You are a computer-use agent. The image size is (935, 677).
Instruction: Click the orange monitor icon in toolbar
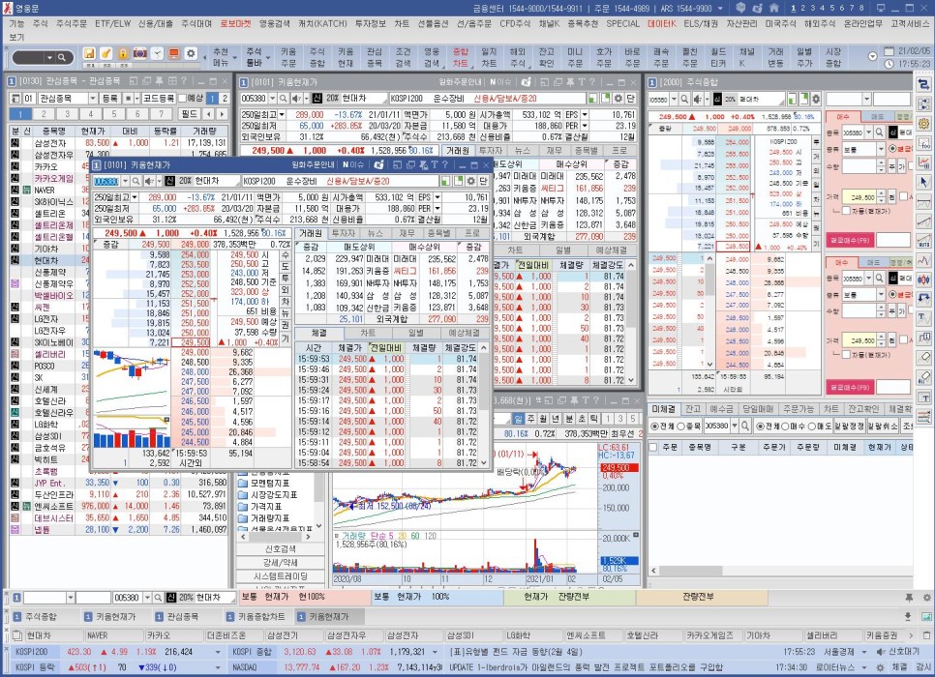point(173,53)
